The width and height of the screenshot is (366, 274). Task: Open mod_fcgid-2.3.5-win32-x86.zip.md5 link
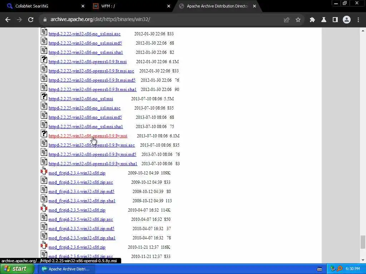point(81,229)
